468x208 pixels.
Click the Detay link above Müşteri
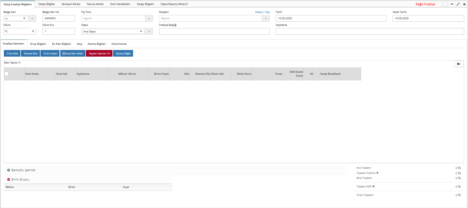click(259, 12)
